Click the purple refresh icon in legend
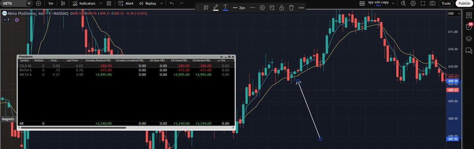The image size is (474, 149). [17, 20]
